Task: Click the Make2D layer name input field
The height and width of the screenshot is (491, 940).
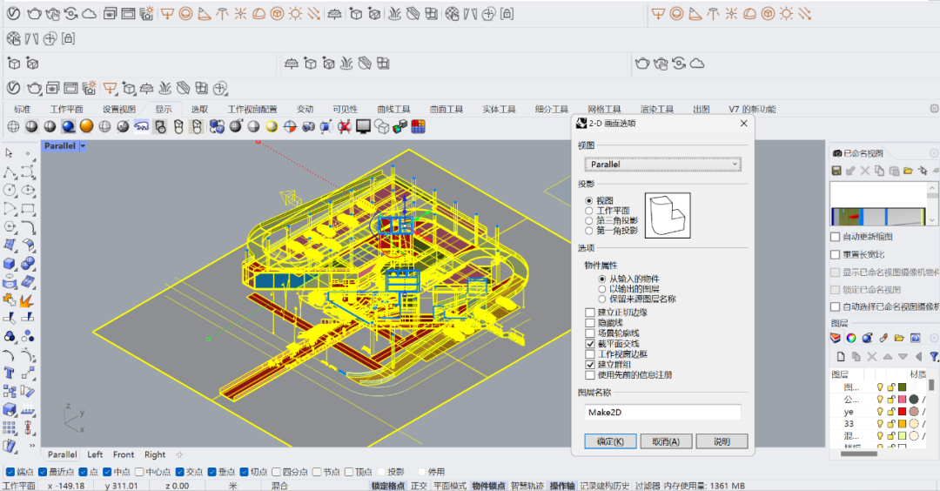Action: tap(662, 413)
